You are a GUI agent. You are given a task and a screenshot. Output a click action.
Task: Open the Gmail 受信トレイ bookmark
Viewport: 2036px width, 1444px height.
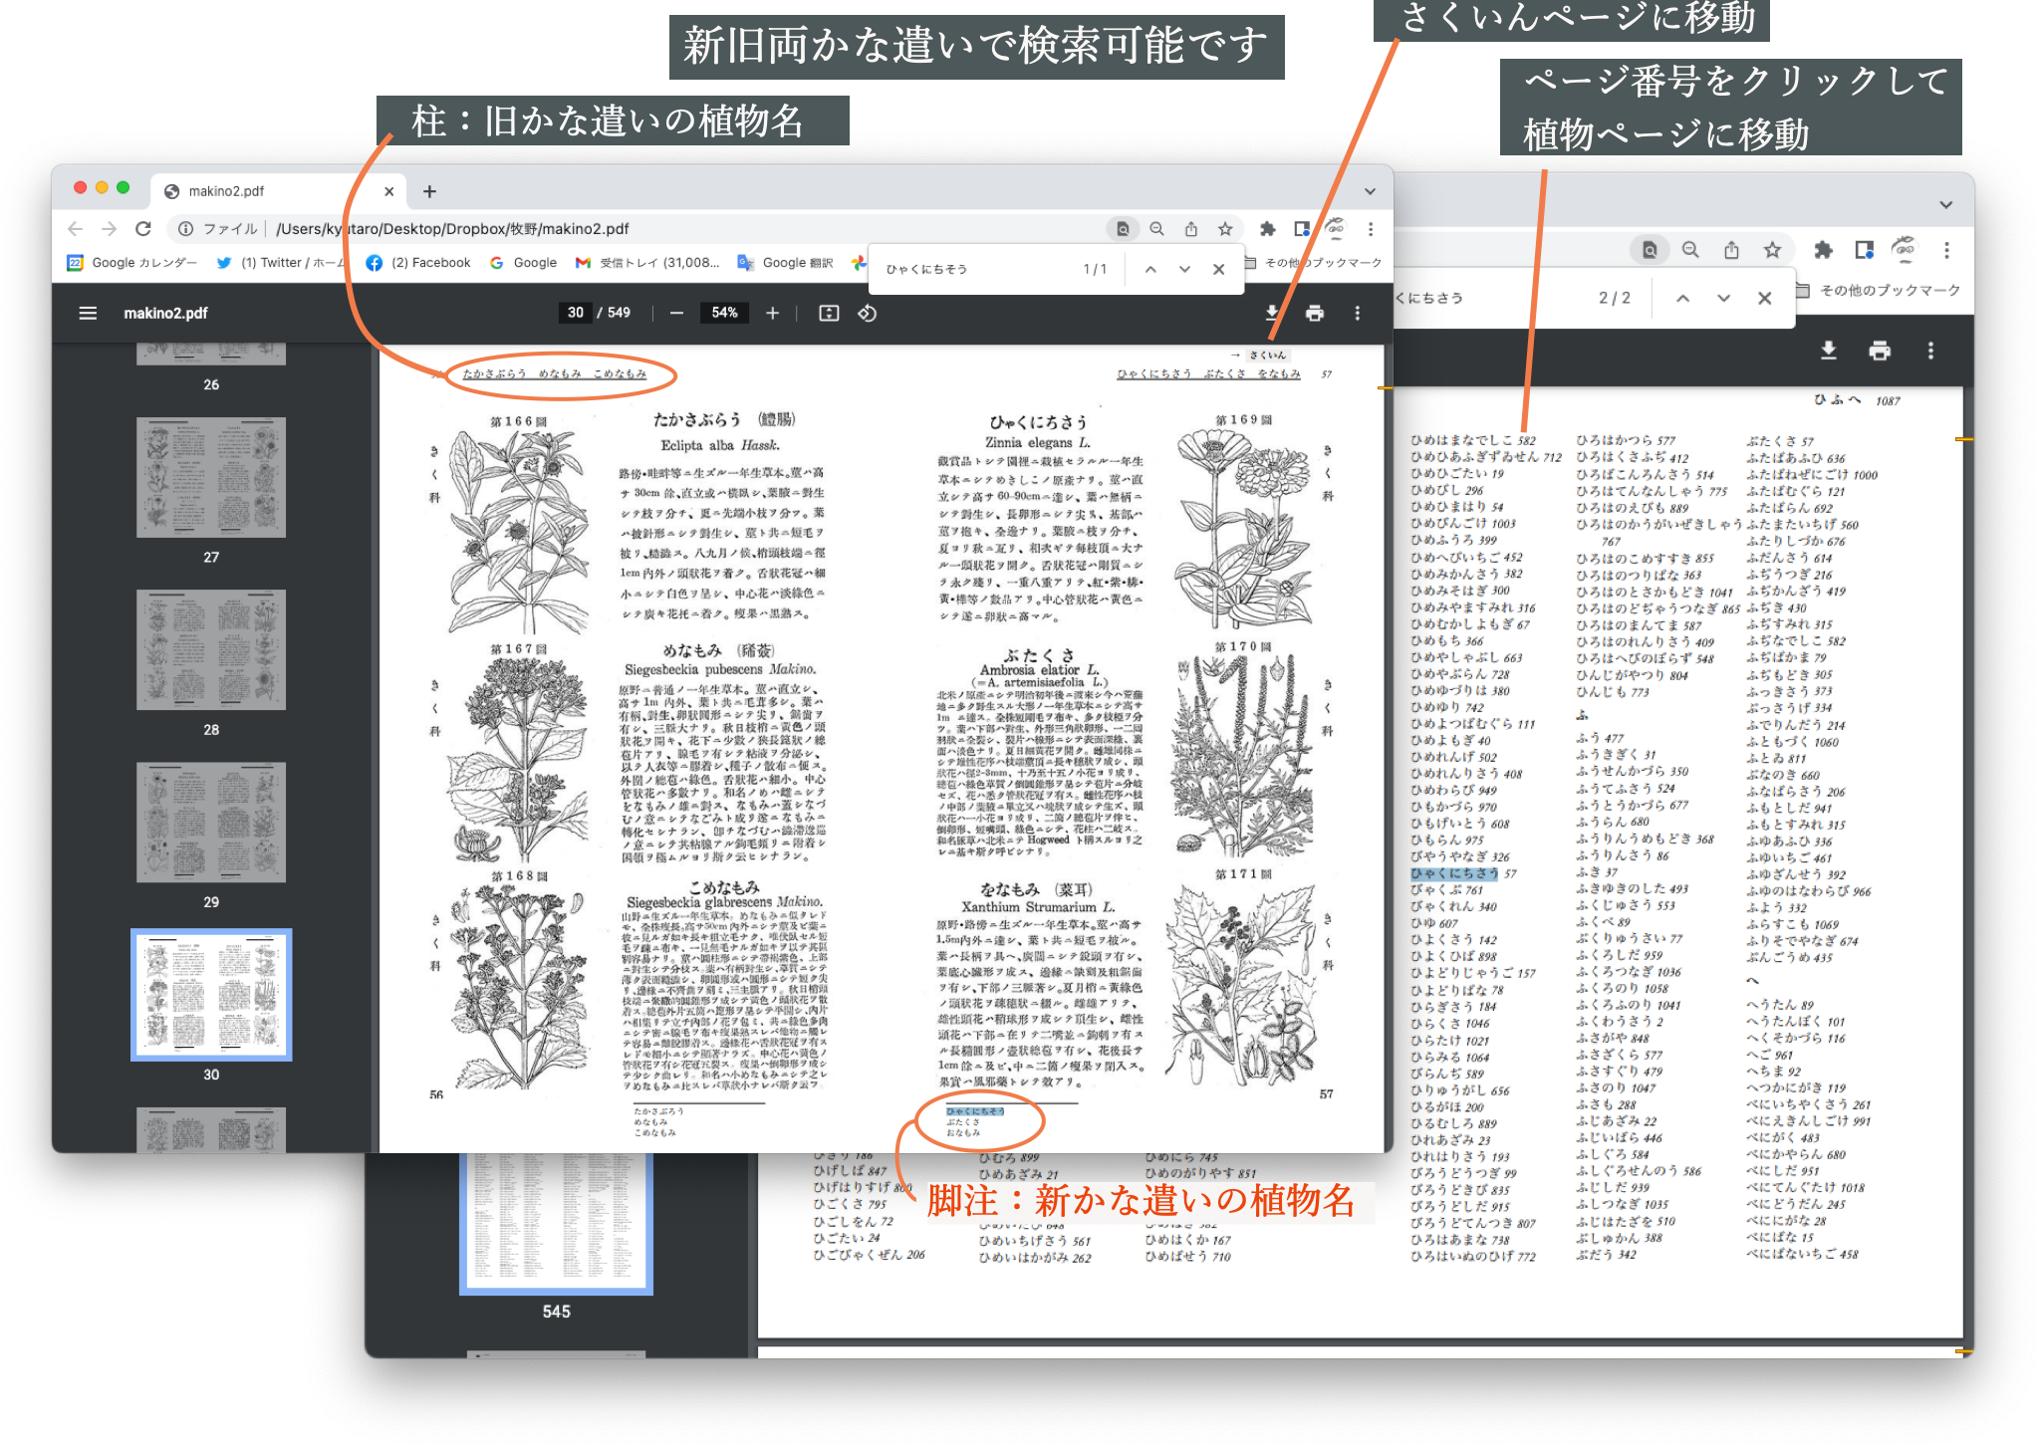[x=647, y=263]
